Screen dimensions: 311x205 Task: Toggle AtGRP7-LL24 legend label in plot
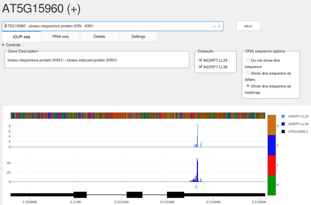tap(298, 116)
